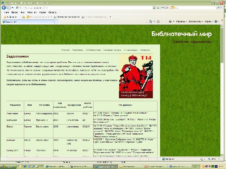Click the magnifier search button
This screenshot has height=169, width=226.
click(x=218, y=8)
